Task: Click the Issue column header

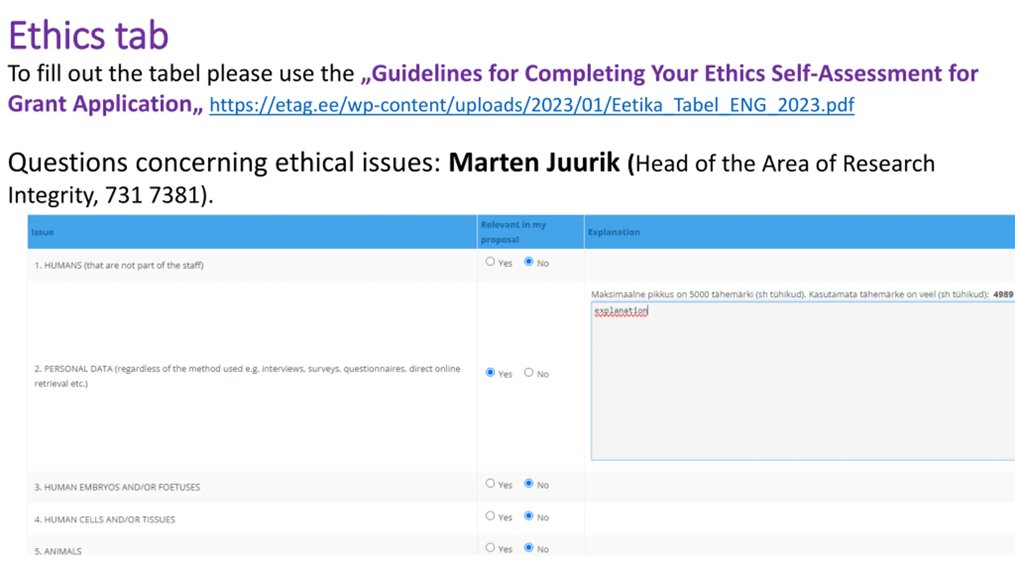Action: 42,232
